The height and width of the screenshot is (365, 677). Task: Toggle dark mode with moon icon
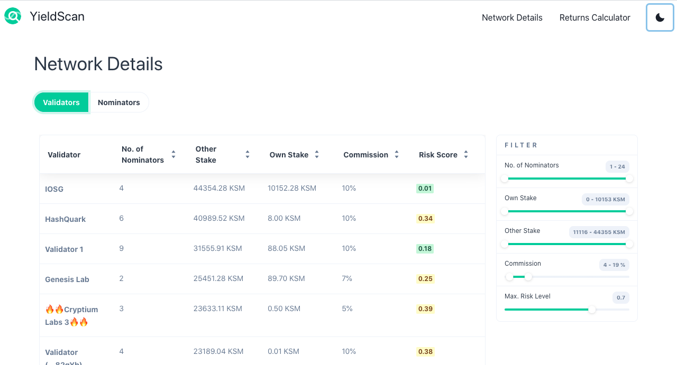coord(660,17)
